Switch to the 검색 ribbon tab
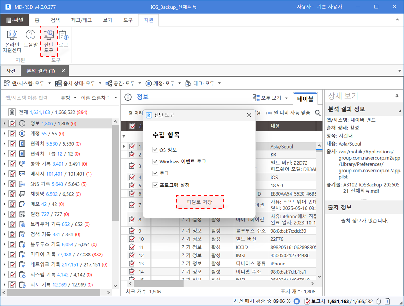This screenshot has width=404, height=306. (55, 20)
